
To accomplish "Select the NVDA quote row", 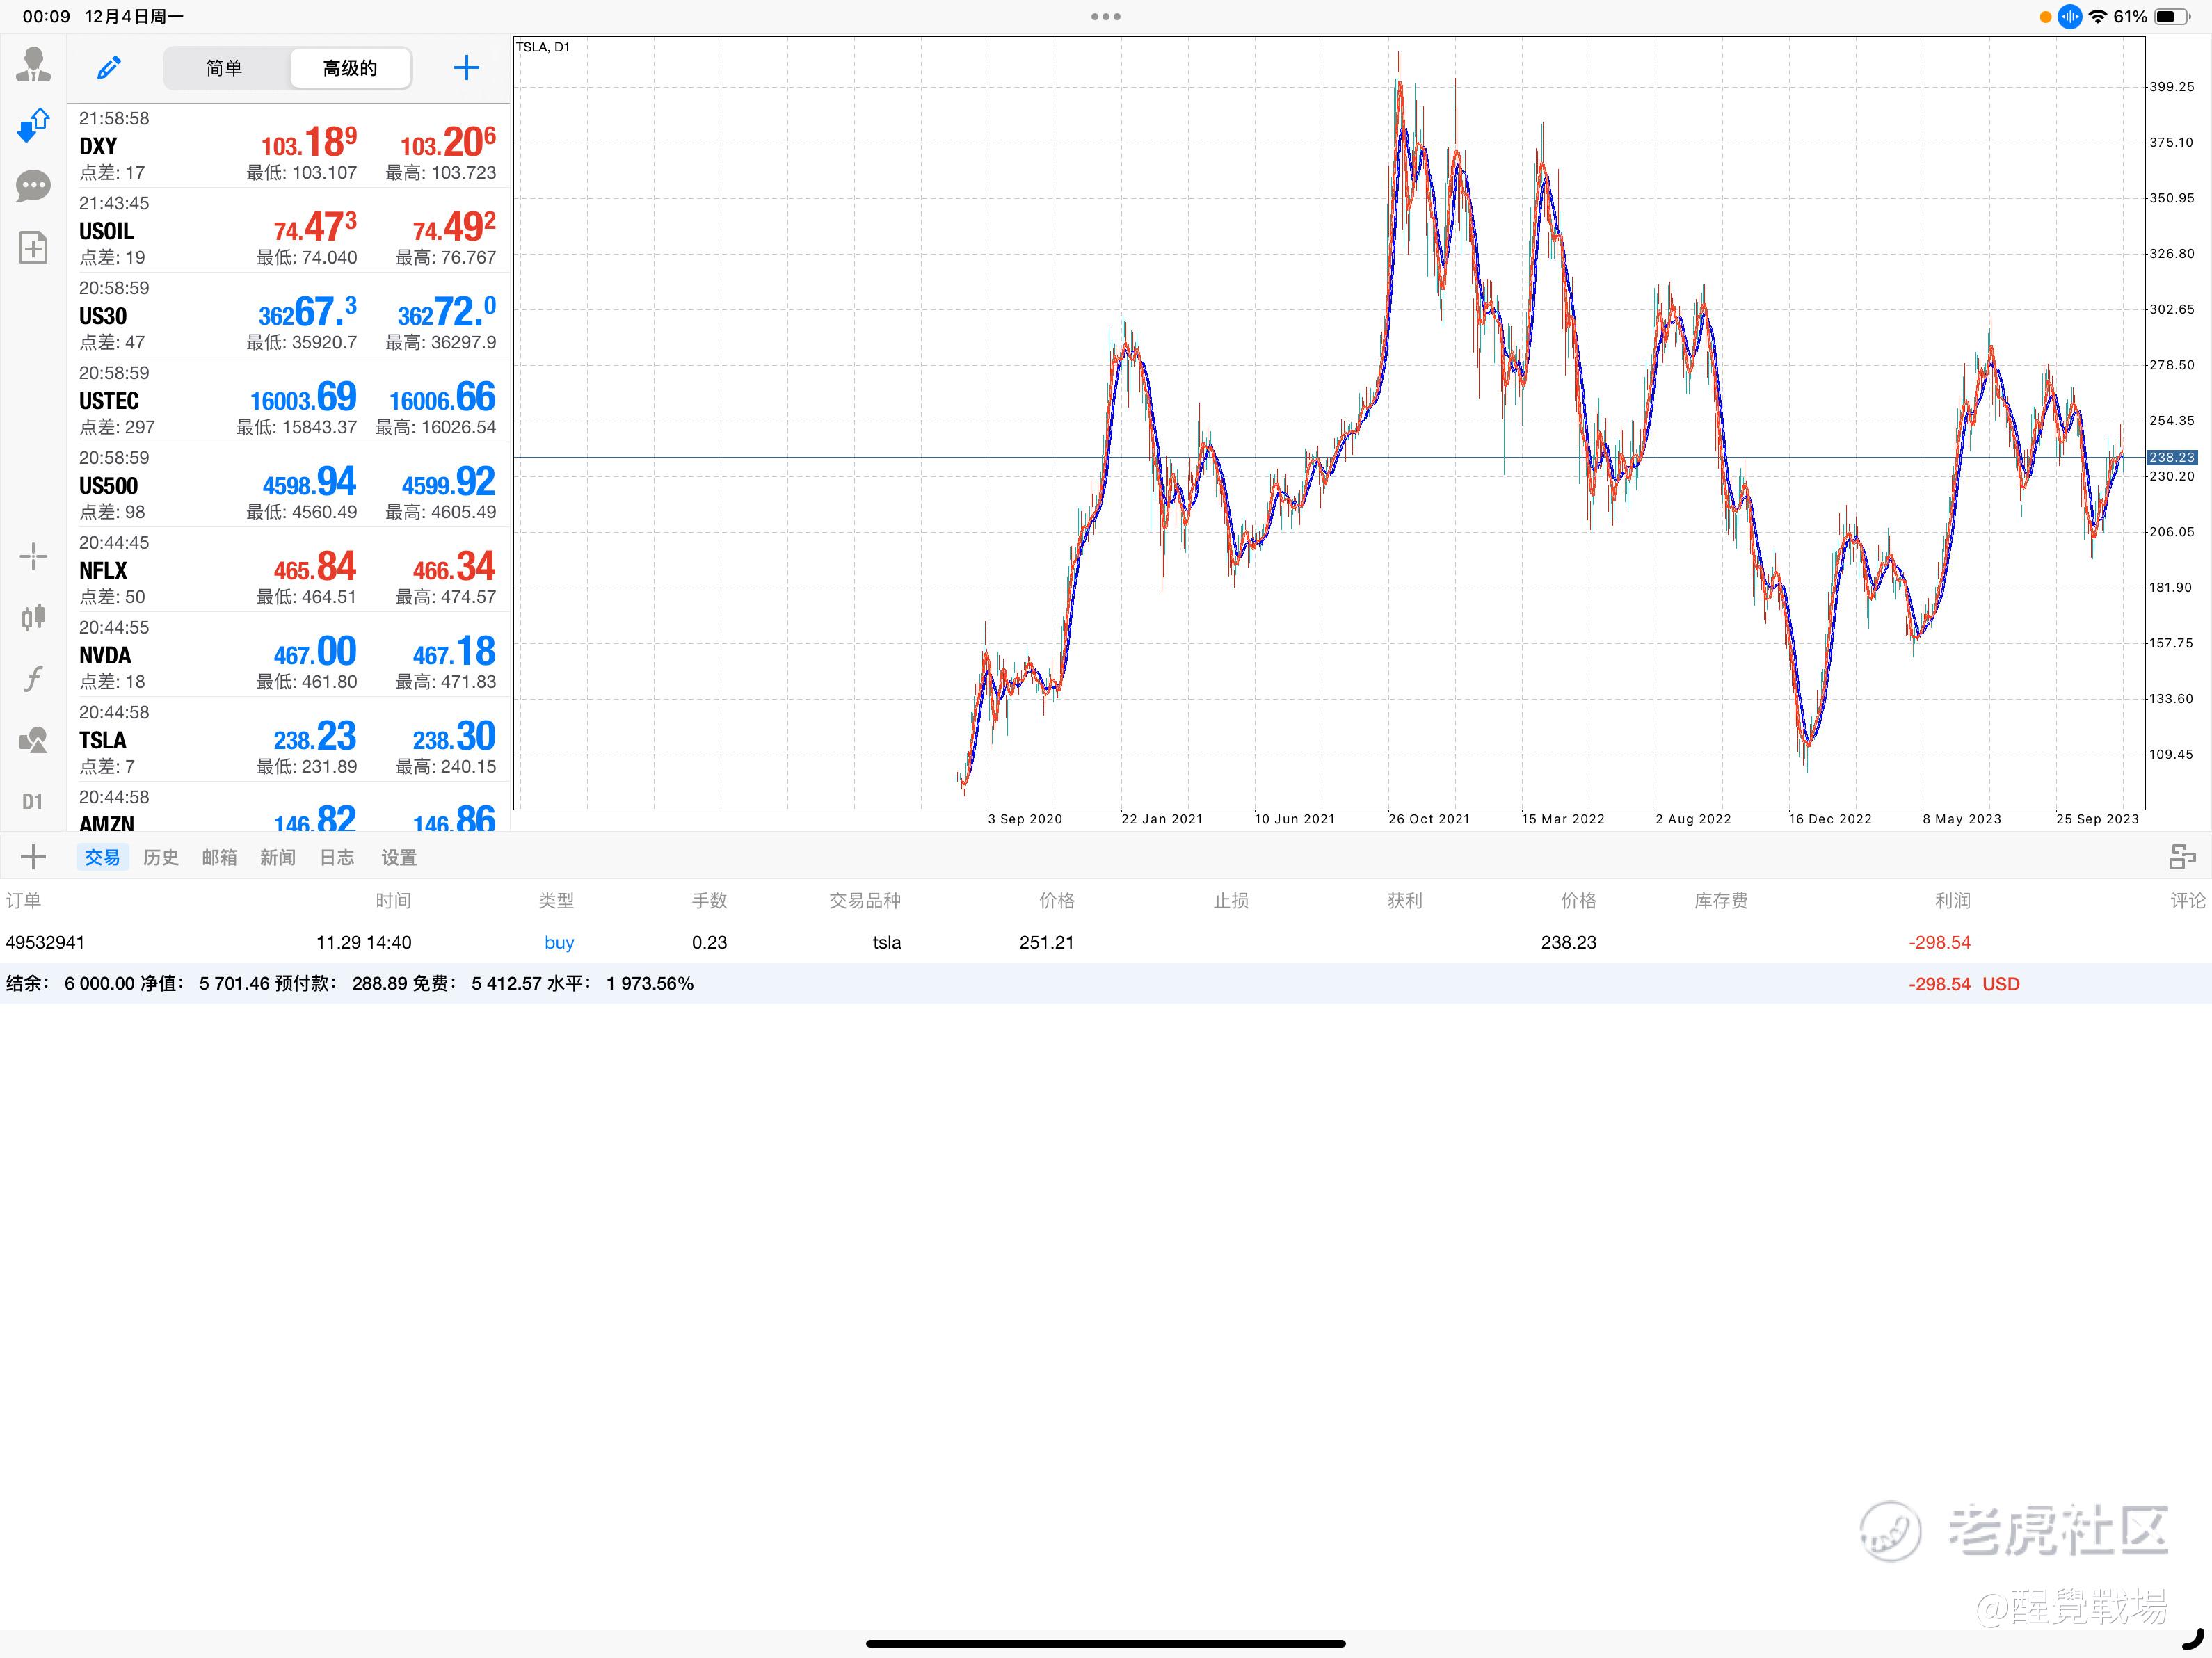I will (288, 656).
